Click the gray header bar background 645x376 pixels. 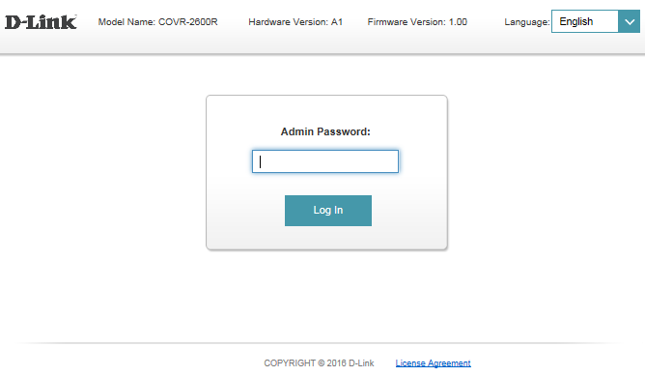(486, 42)
